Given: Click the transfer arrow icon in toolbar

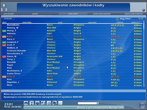Looking at the screenshot, I should tap(43, 103).
